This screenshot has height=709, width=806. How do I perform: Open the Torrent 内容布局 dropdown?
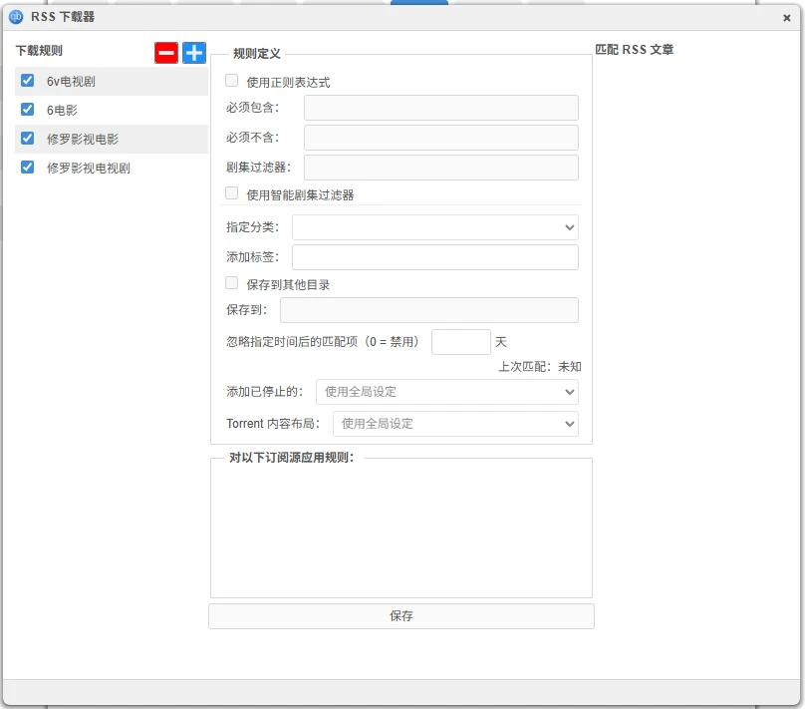[454, 424]
